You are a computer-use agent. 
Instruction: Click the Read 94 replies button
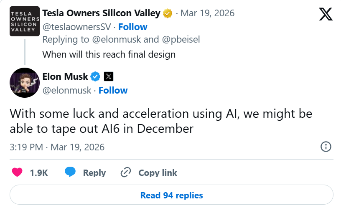[171, 195]
